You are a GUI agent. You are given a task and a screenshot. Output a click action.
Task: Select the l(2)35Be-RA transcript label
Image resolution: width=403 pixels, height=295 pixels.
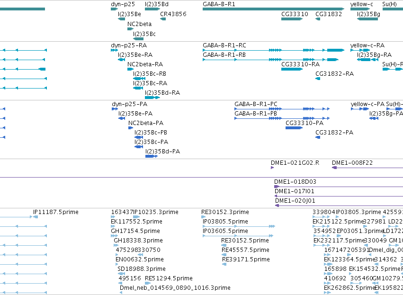click(x=135, y=55)
